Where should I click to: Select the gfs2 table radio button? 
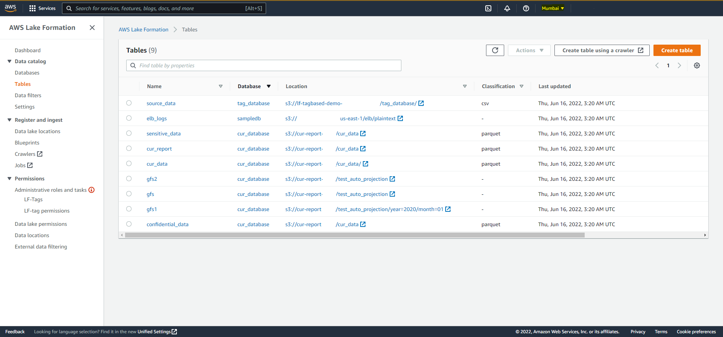pyautogui.click(x=129, y=179)
